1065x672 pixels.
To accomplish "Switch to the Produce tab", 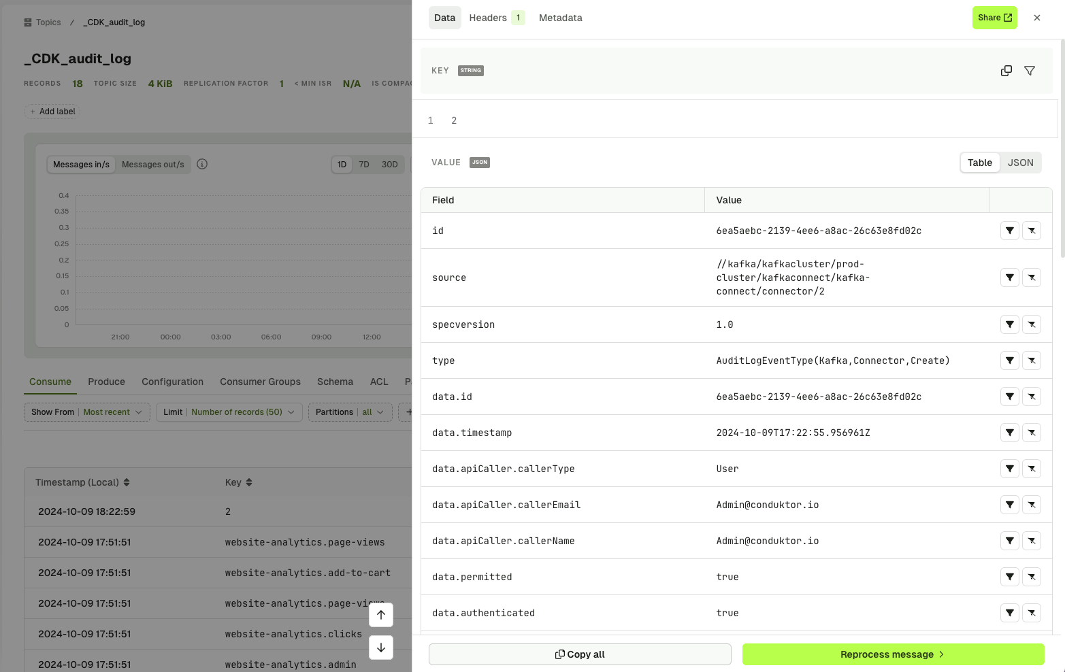I will [x=106, y=382].
